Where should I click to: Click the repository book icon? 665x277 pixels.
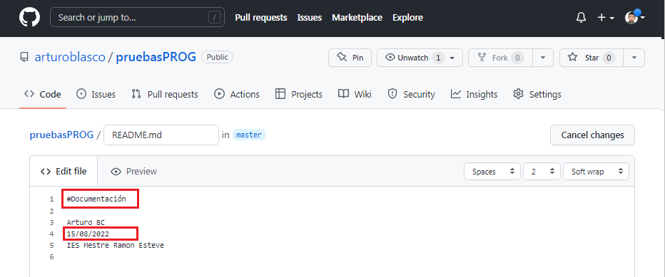pyautogui.click(x=24, y=57)
